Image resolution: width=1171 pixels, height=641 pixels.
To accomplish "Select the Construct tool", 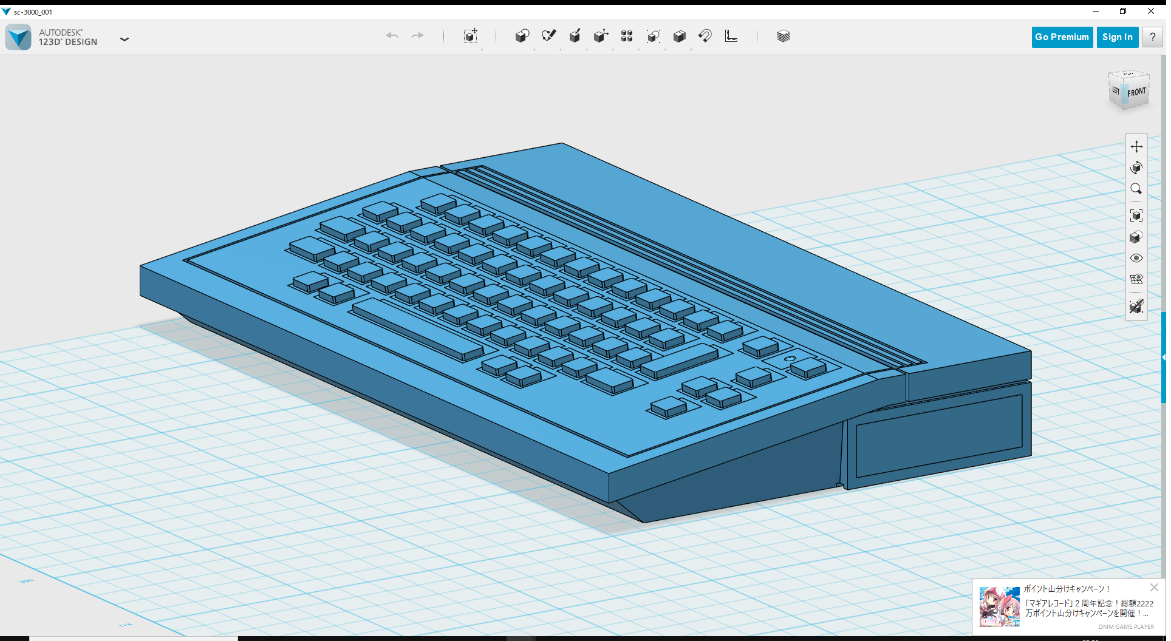I will pyautogui.click(x=575, y=36).
